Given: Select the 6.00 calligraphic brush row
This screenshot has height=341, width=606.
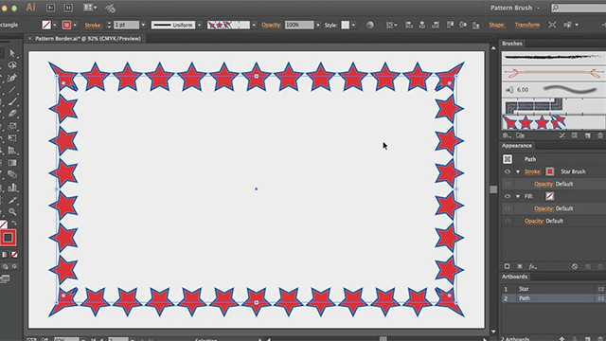Looking at the screenshot, I should 553,90.
